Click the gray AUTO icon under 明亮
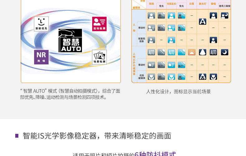The width and height of the screenshot is (246, 156). tap(151, 52)
